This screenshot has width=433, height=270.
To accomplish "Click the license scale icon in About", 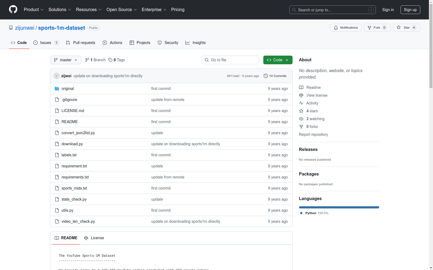I will pos(301,95).
